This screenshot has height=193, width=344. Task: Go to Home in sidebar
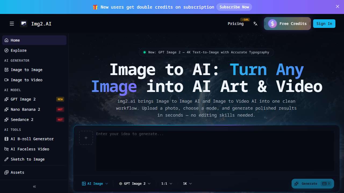click(34, 40)
